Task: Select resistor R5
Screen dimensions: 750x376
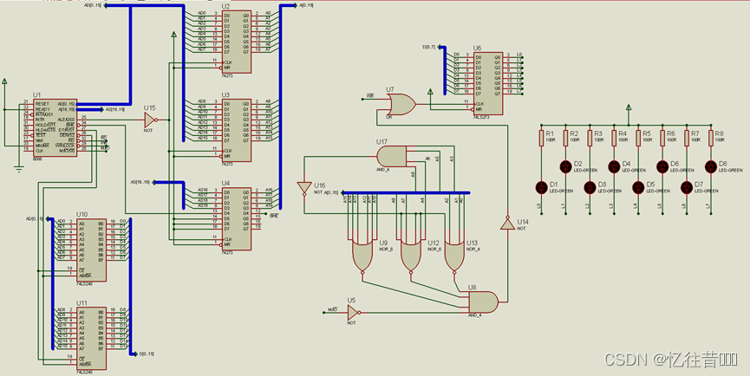Action: pos(638,138)
